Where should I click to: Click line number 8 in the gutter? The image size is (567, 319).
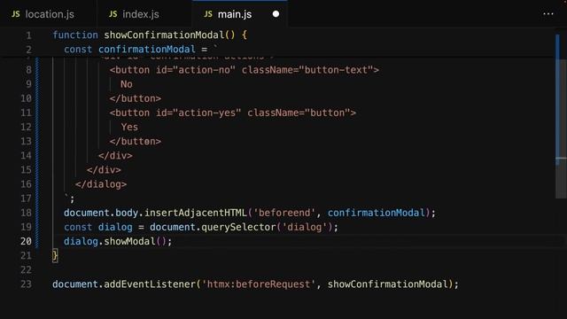[x=28, y=70]
